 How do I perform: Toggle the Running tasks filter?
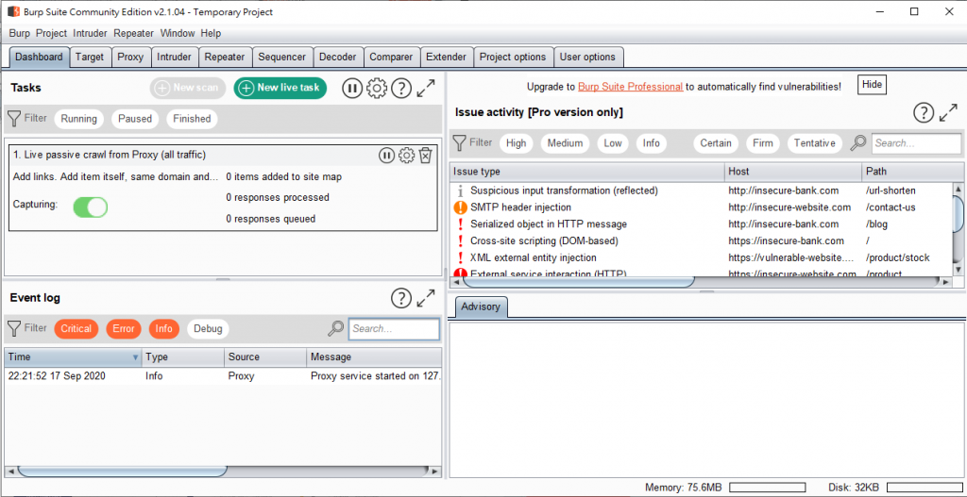[x=79, y=119]
